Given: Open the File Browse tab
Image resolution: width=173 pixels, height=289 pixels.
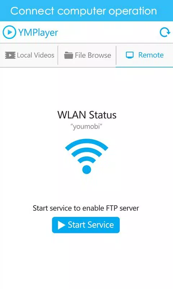Looking at the screenshot, I should (87, 55).
